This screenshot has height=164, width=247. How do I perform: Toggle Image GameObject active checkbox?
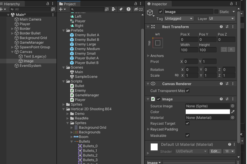click(x=160, y=12)
